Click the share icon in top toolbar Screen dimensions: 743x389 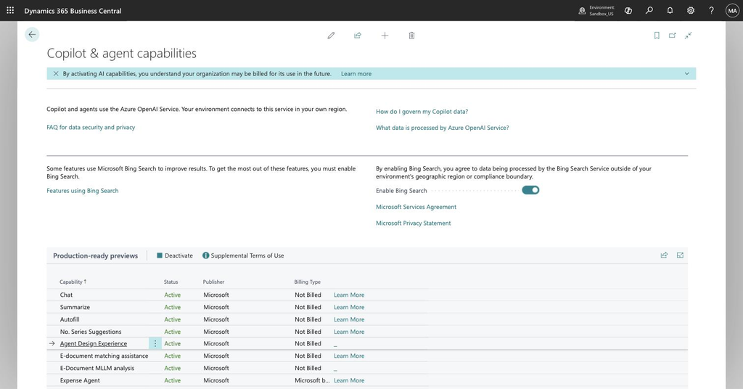[358, 36]
